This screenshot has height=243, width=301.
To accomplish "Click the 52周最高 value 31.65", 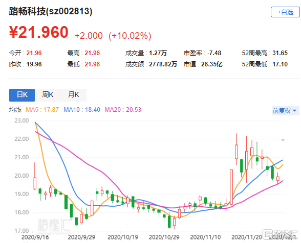I will click(280, 53).
